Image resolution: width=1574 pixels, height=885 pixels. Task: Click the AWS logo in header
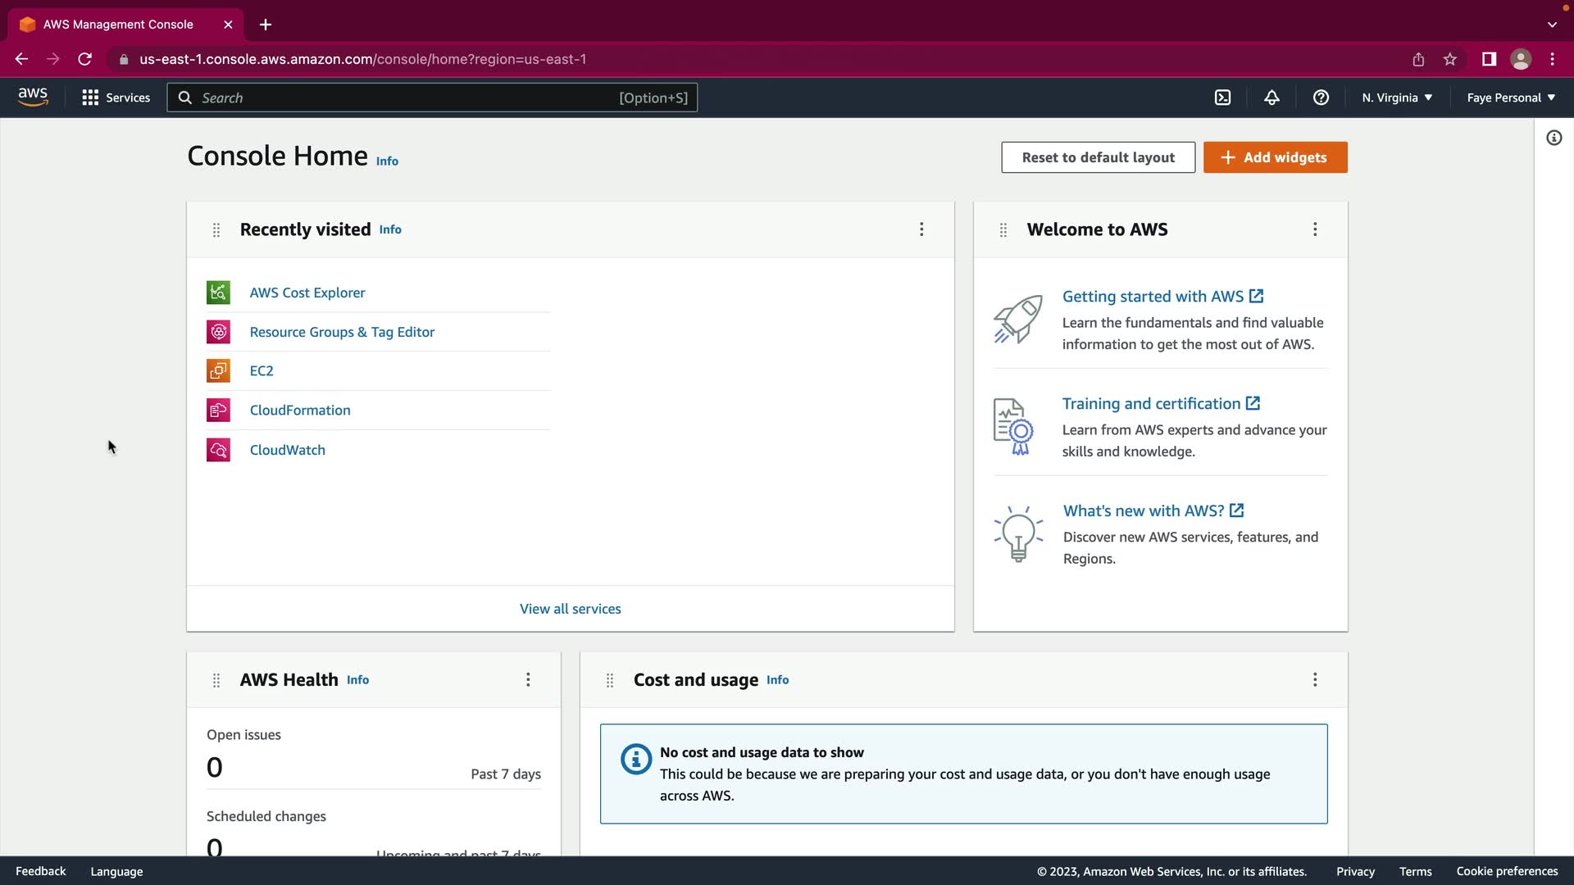pos(33,97)
